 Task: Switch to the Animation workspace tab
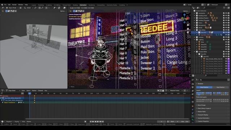[83, 5]
